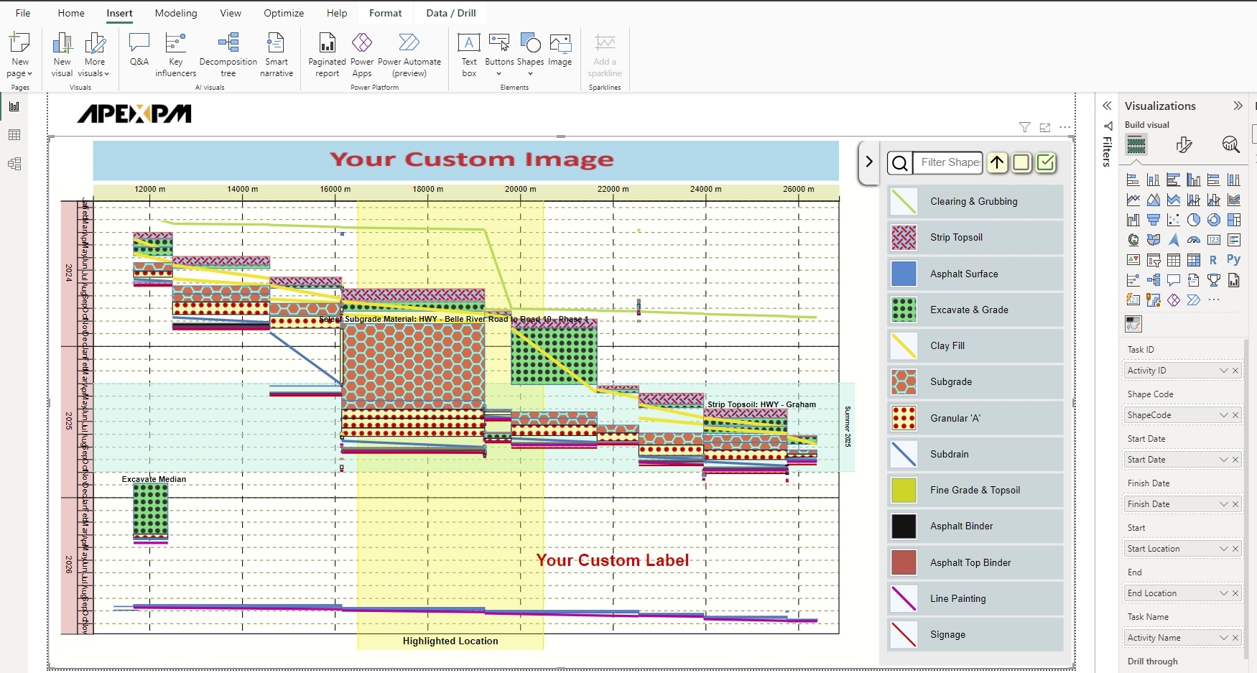Select the Map visual icon
1257x673 pixels.
click(x=1133, y=240)
